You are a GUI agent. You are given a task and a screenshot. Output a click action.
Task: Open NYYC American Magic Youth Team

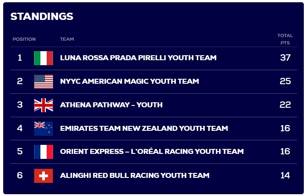[129, 81]
